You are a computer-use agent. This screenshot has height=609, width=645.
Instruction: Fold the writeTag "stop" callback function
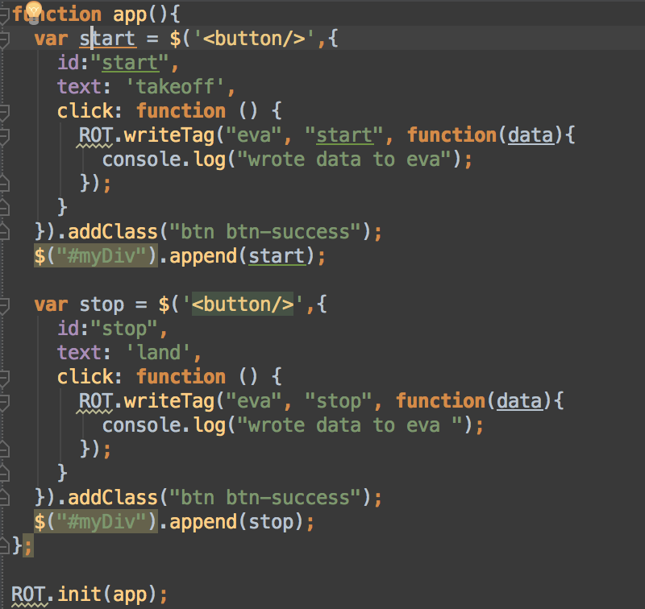[x=4, y=401]
